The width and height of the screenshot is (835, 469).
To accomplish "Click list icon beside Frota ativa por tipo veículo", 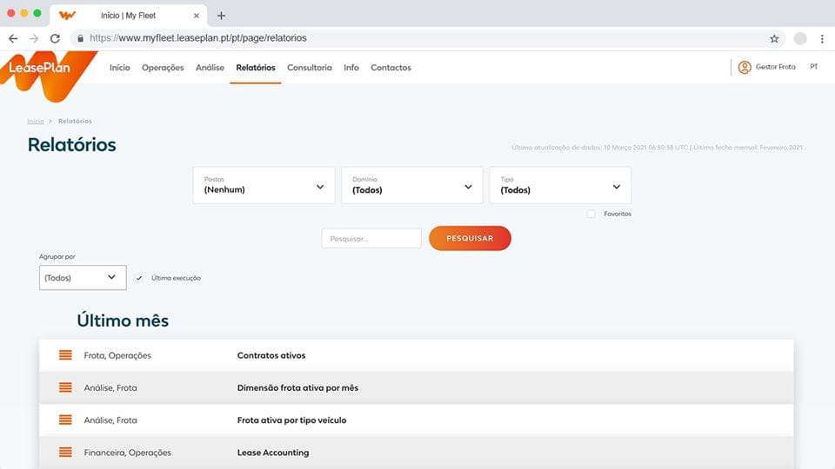I will (65, 420).
